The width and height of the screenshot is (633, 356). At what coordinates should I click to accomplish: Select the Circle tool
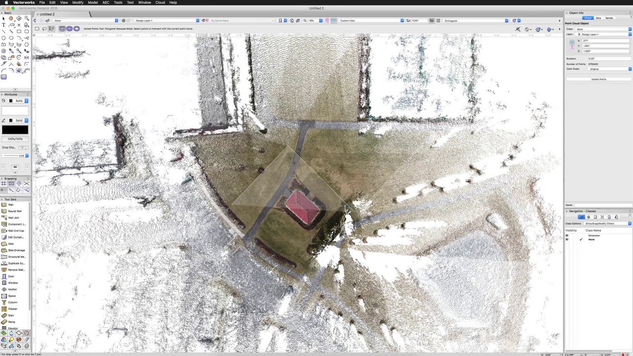pyautogui.click(x=3, y=38)
